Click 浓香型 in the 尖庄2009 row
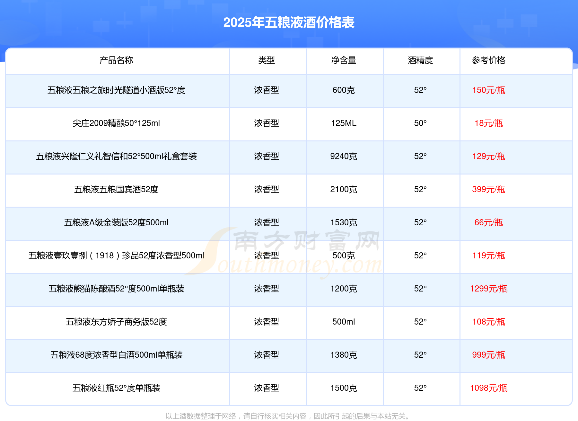This screenshot has height=421, width=578. coord(267,123)
